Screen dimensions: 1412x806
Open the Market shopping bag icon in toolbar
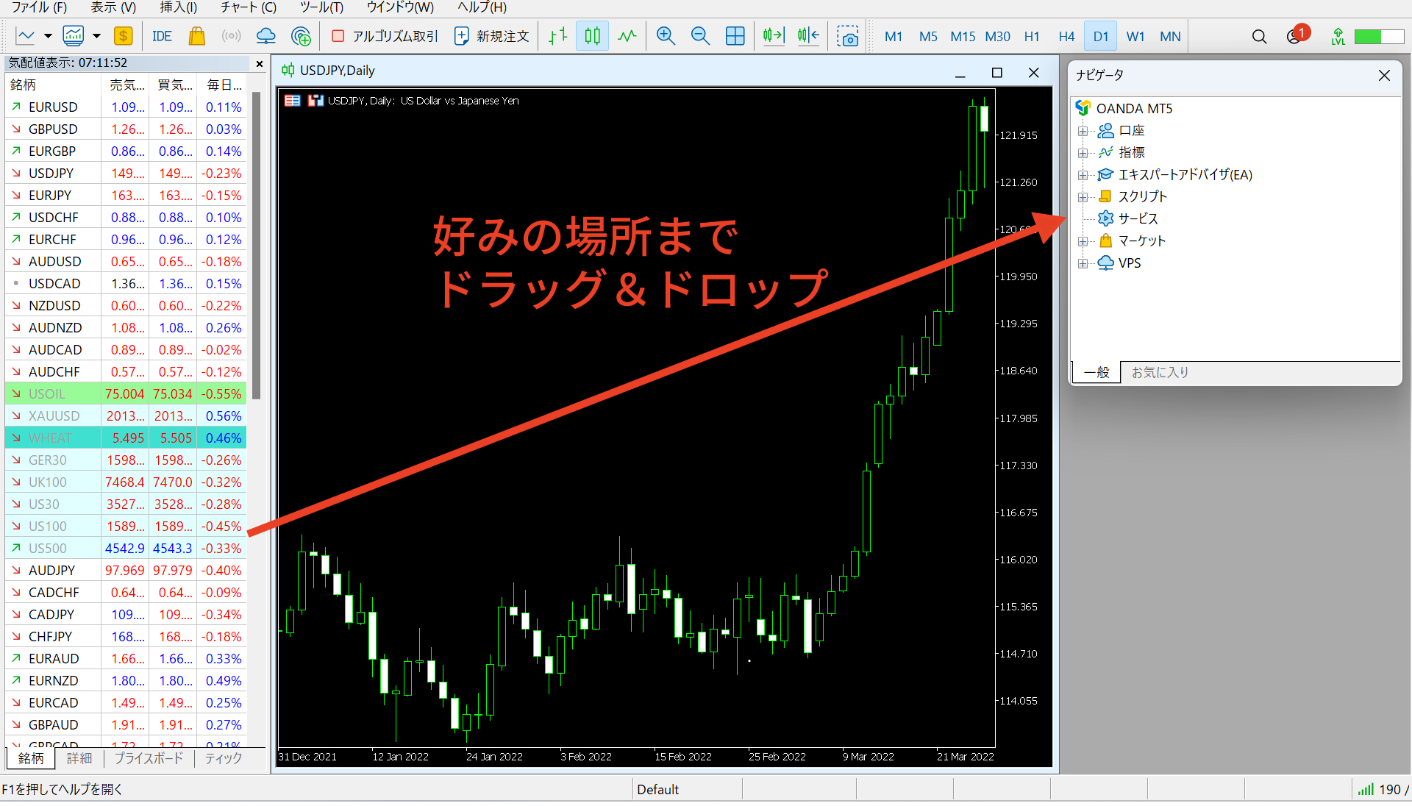[196, 36]
